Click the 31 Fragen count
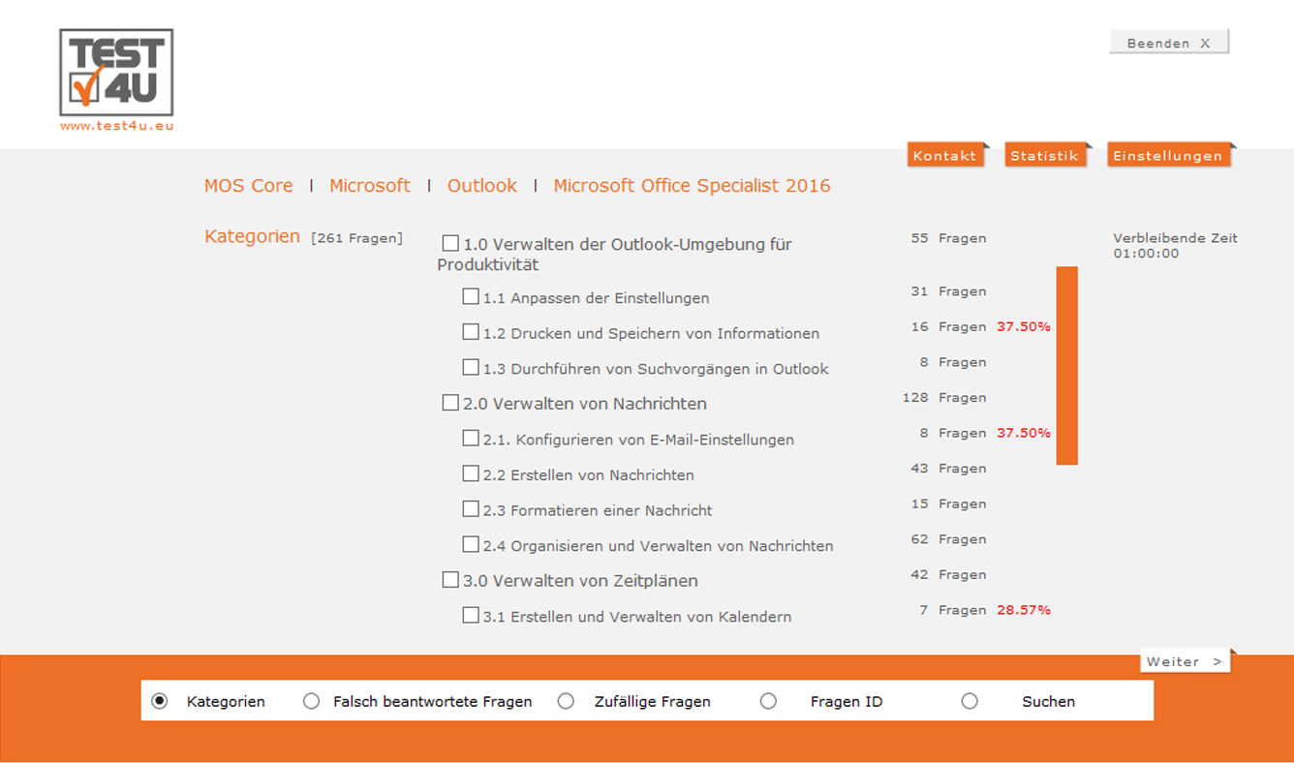 [x=948, y=291]
